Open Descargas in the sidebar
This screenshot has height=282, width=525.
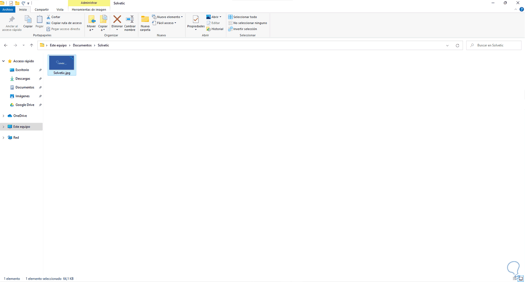(x=23, y=79)
